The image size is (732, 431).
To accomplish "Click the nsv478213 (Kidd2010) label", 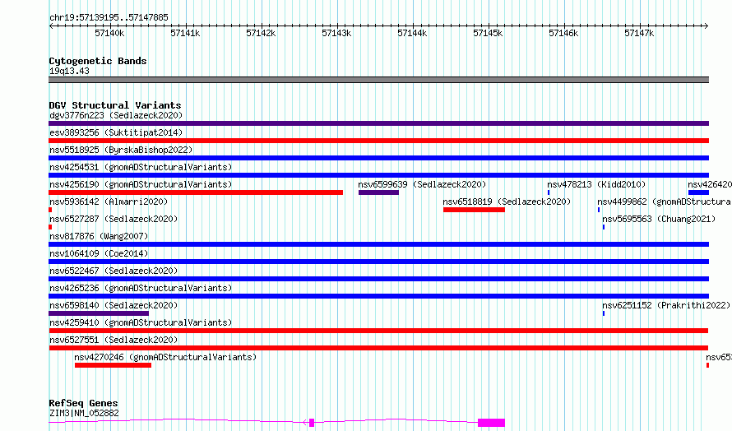I will tap(596, 184).
